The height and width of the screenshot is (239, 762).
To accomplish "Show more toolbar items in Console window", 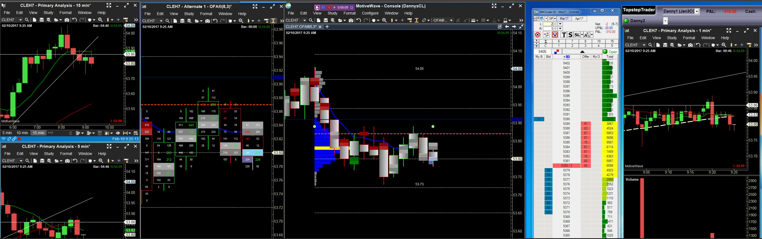I will coord(521,20).
